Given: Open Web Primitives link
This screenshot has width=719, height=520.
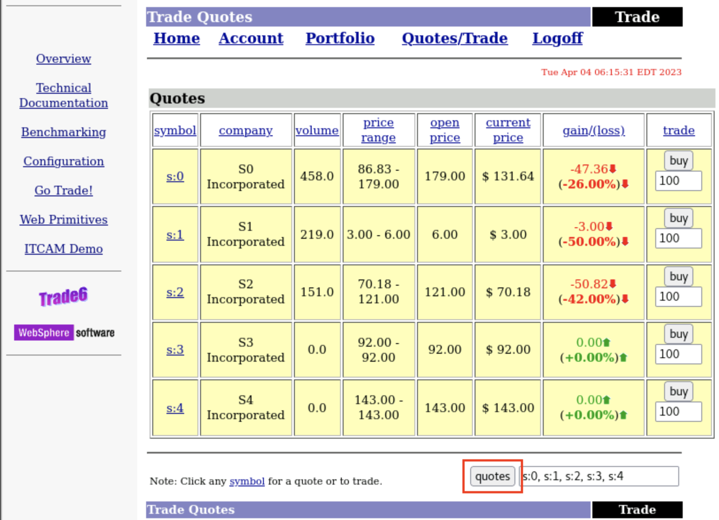Looking at the screenshot, I should point(64,220).
